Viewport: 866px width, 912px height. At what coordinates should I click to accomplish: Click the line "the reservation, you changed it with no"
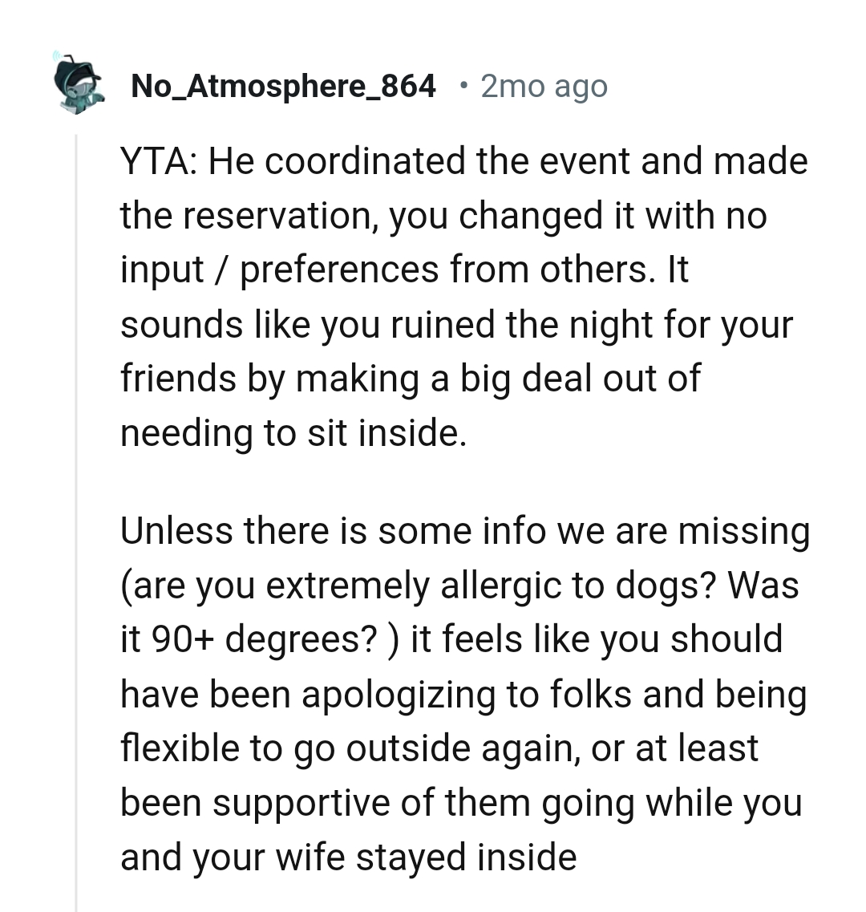(x=443, y=216)
